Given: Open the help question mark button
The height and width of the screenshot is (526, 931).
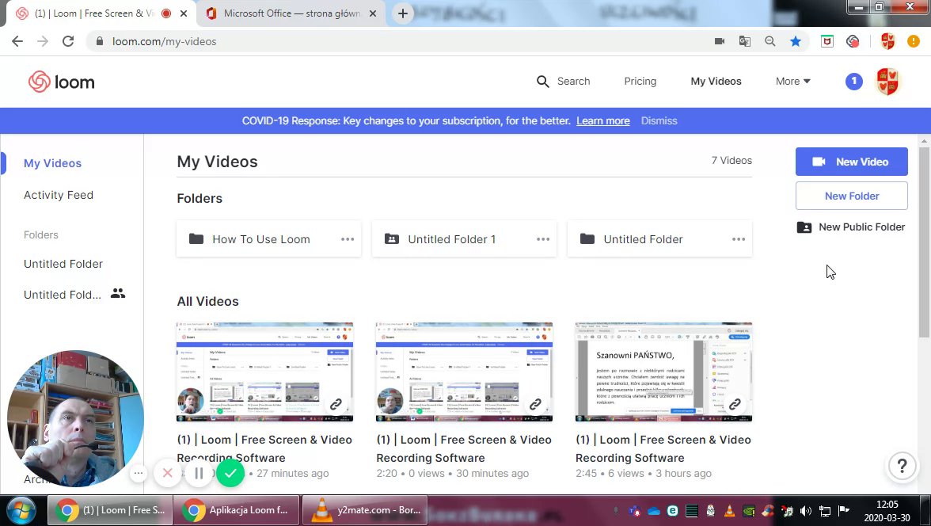Looking at the screenshot, I should pos(902,466).
